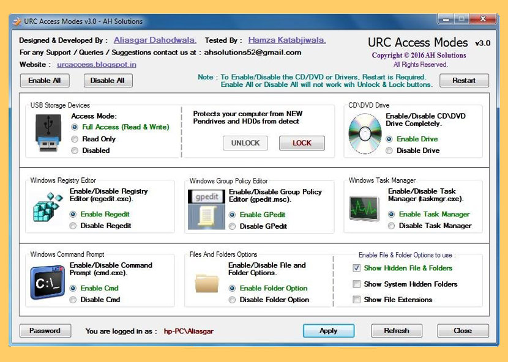Click the Command Prompt icon
The width and height of the screenshot is (508, 362).
[48, 283]
